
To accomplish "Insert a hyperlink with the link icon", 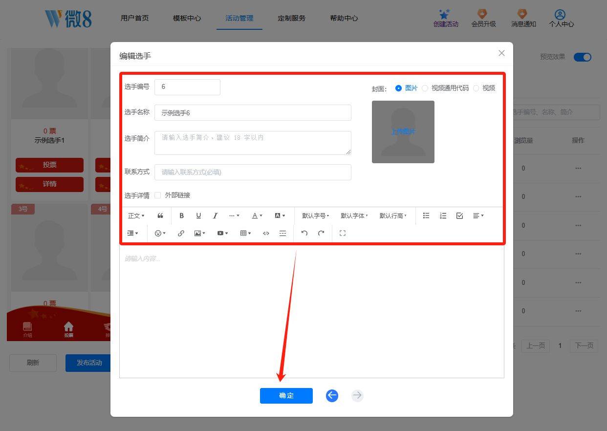I will tap(181, 233).
